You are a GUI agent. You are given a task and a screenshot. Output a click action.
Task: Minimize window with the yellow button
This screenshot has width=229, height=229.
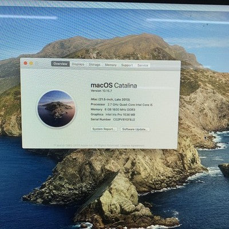31,63
